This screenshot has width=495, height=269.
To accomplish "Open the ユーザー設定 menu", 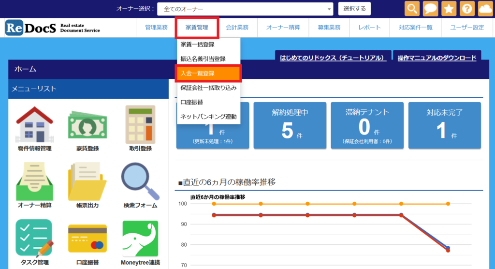I will (467, 28).
